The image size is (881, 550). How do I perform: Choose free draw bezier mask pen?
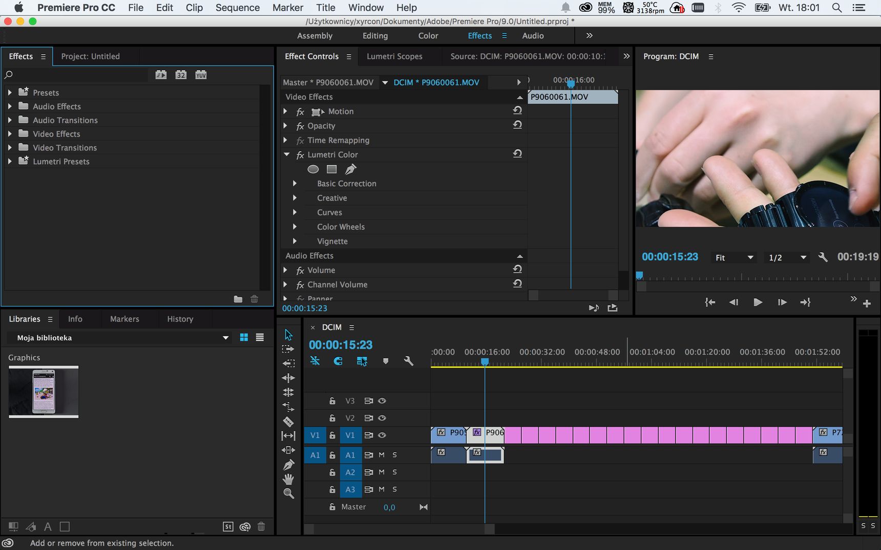(350, 169)
